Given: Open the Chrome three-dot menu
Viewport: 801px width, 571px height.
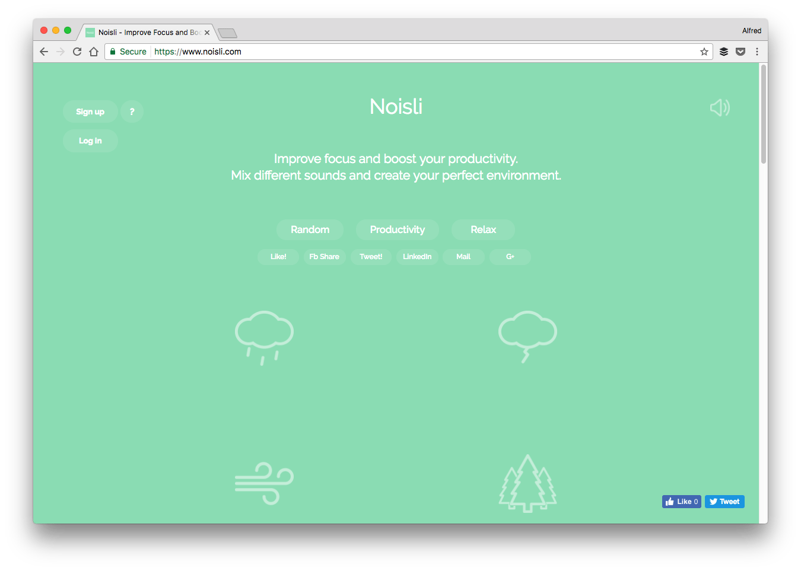Looking at the screenshot, I should pyautogui.click(x=757, y=52).
